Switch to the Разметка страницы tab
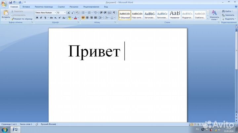The width and height of the screenshot is (238, 133). point(44,7)
